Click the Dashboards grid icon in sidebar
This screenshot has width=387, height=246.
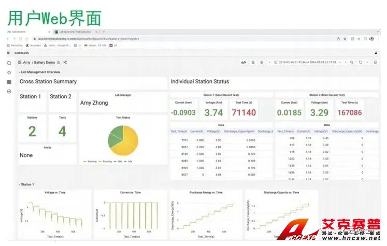[x=9, y=82]
